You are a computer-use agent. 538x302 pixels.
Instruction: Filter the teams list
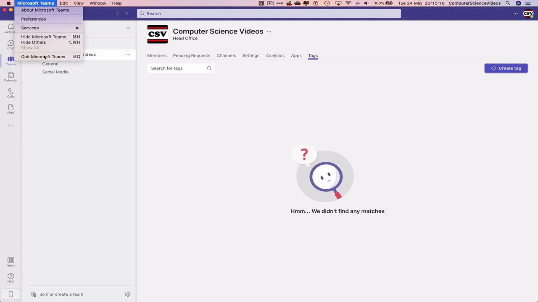[x=128, y=29]
